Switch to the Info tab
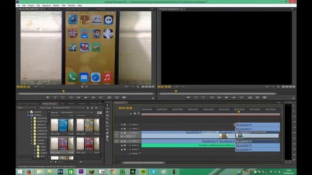This screenshot has width=312, height=175. pyautogui.click(x=62, y=104)
